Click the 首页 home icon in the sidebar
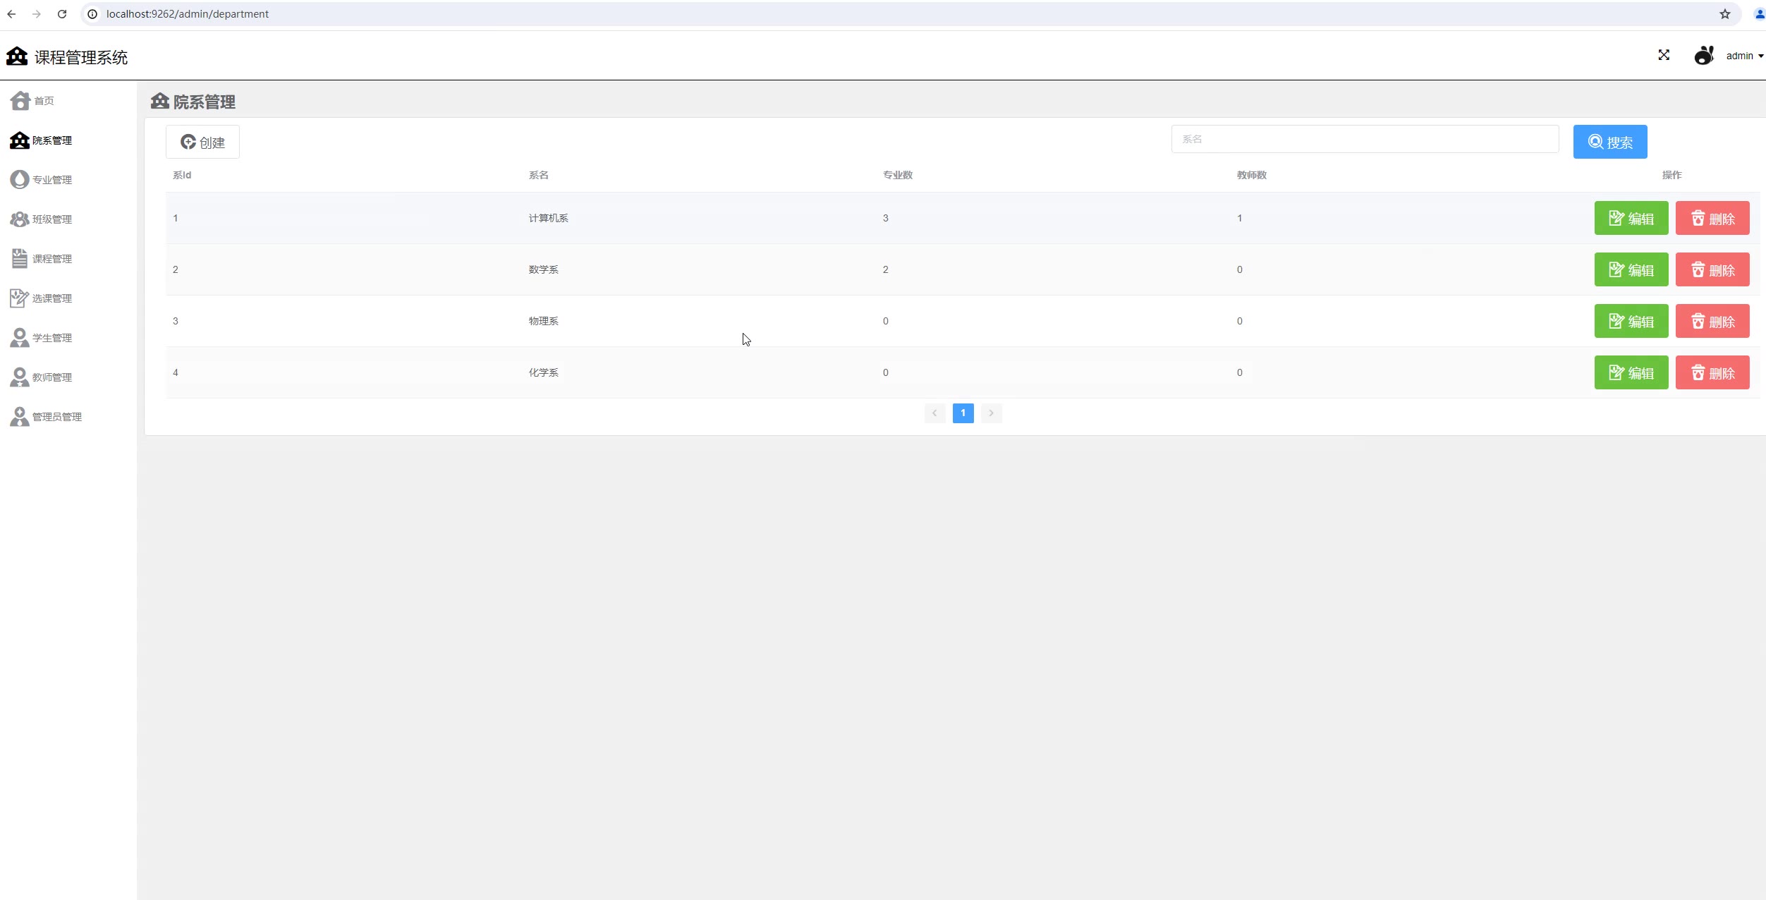The image size is (1766, 900). [x=20, y=101]
